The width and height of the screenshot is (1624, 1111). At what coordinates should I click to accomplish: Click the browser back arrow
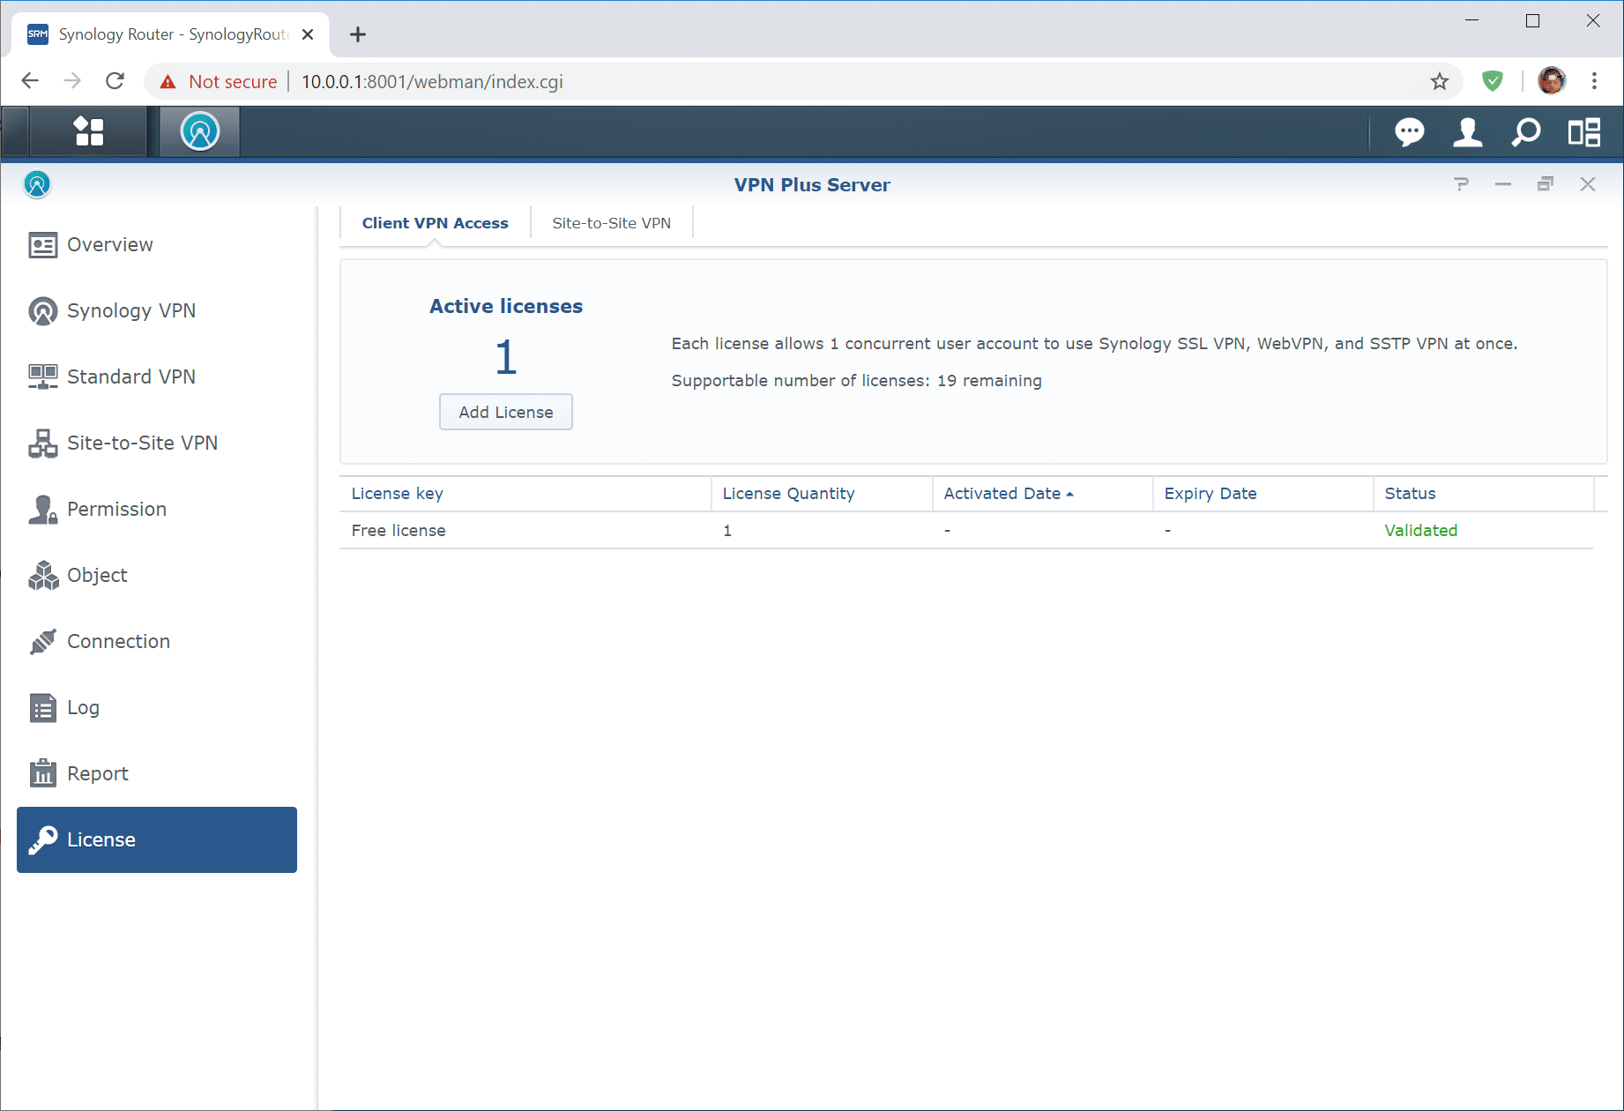click(x=30, y=81)
